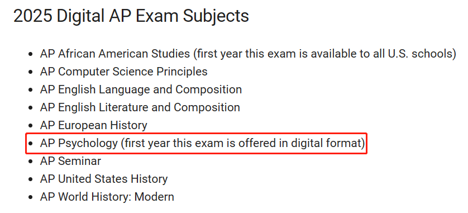468x213 pixels.
Task: Click the bullet before AP Seminar
Action: click(x=30, y=162)
